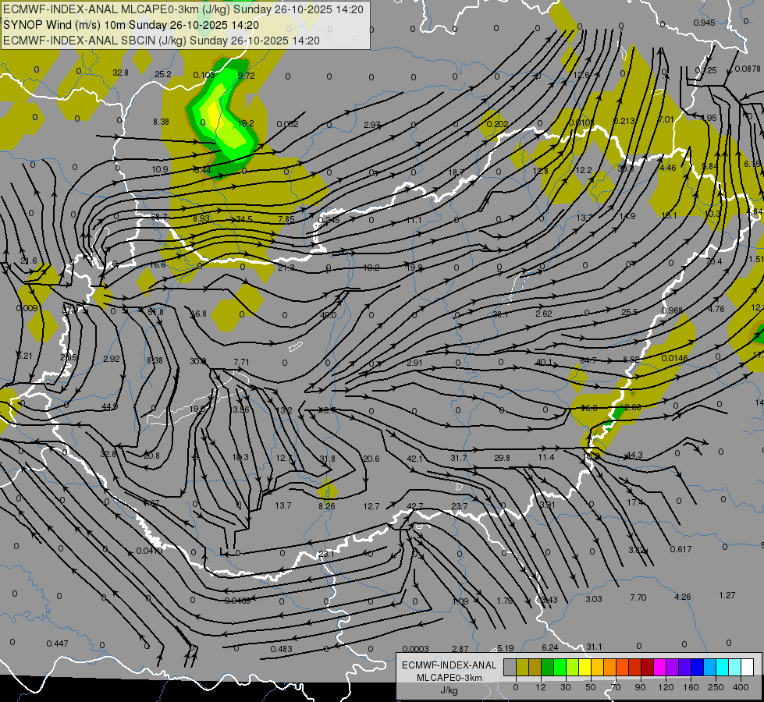Click the map value 64.7

pyautogui.click(x=588, y=360)
